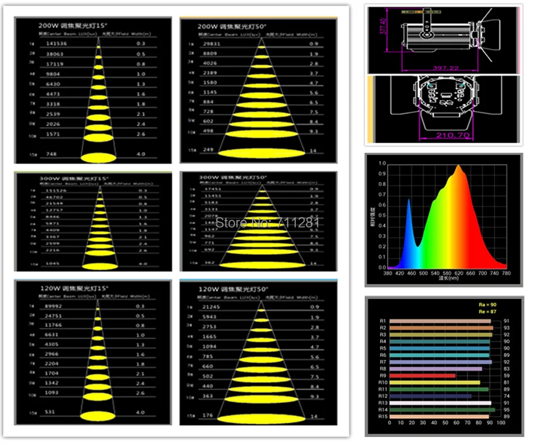
Task: Click the '200W 调焦聚光灯15°' title
Action: pyautogui.click(x=73, y=26)
